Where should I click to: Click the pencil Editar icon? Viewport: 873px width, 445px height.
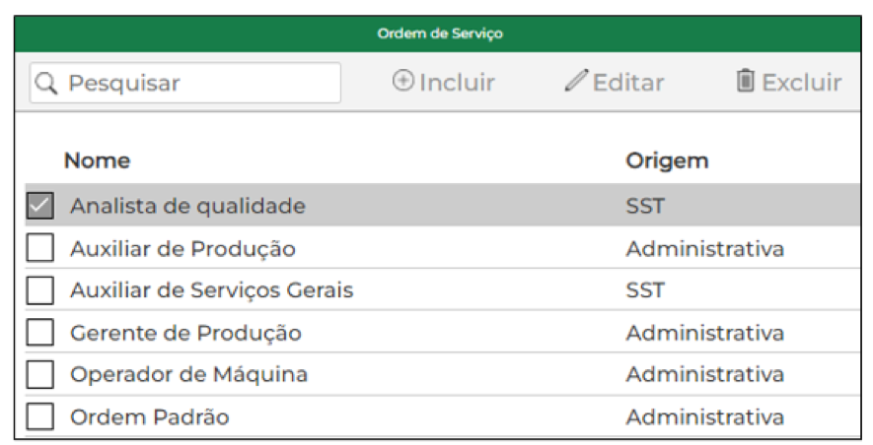(576, 81)
